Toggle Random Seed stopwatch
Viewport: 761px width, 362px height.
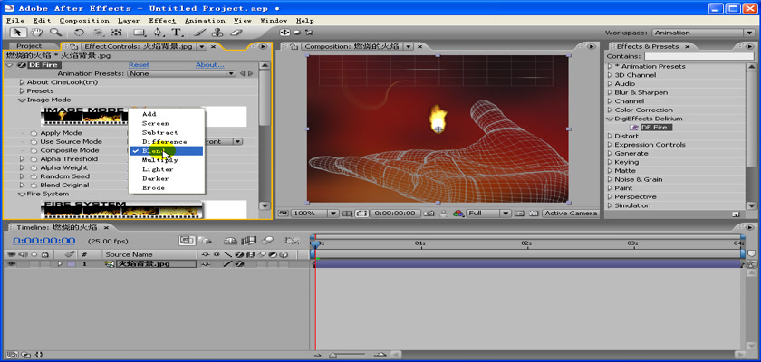point(34,176)
